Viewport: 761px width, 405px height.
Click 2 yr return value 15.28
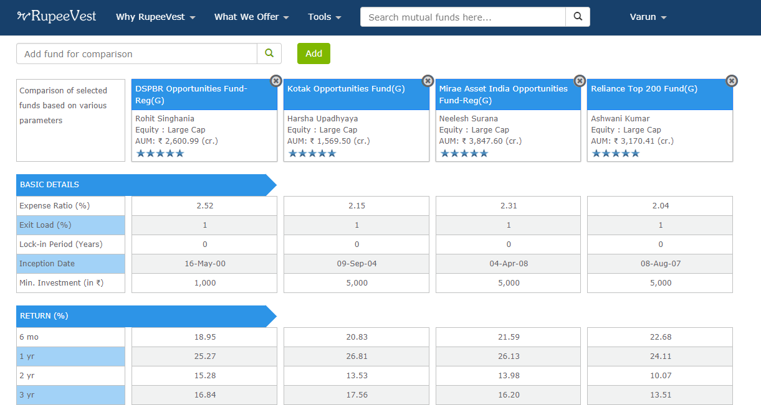pyautogui.click(x=204, y=375)
